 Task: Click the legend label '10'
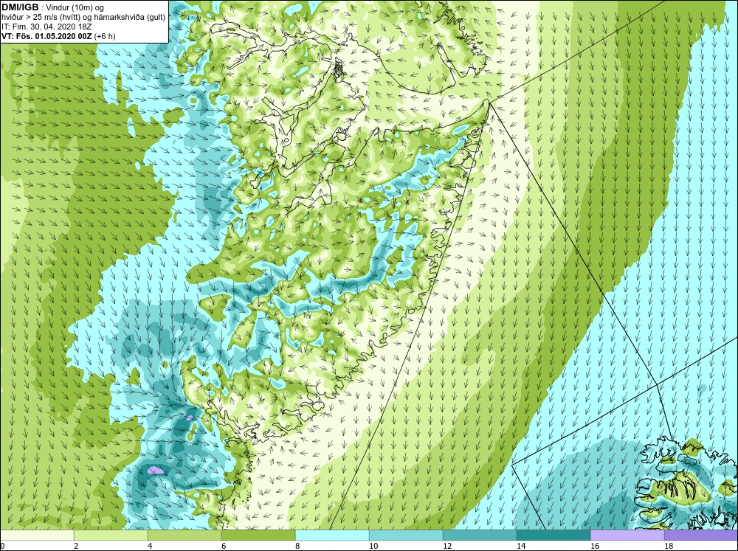point(373,546)
